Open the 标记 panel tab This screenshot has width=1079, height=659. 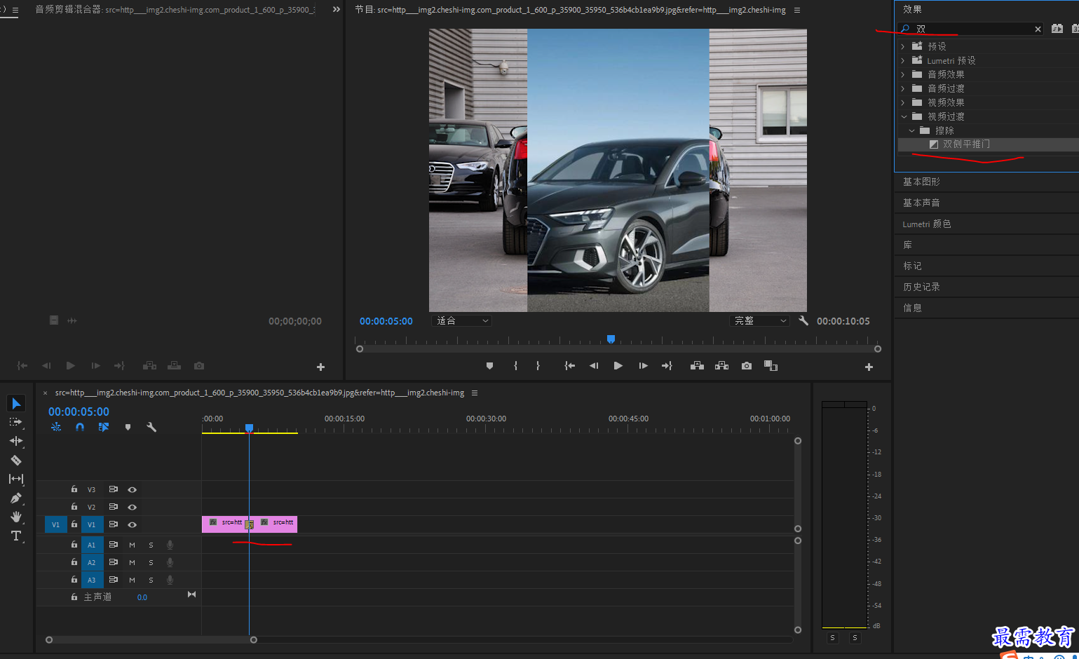click(x=912, y=266)
